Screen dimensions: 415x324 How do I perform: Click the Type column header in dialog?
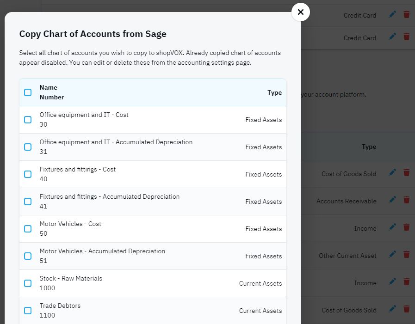[x=274, y=92]
